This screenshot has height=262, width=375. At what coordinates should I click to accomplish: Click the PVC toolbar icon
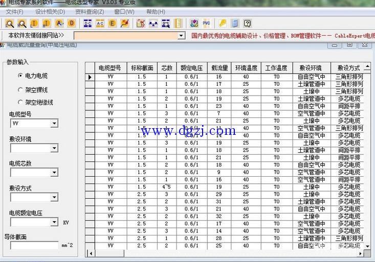[x=206, y=23]
